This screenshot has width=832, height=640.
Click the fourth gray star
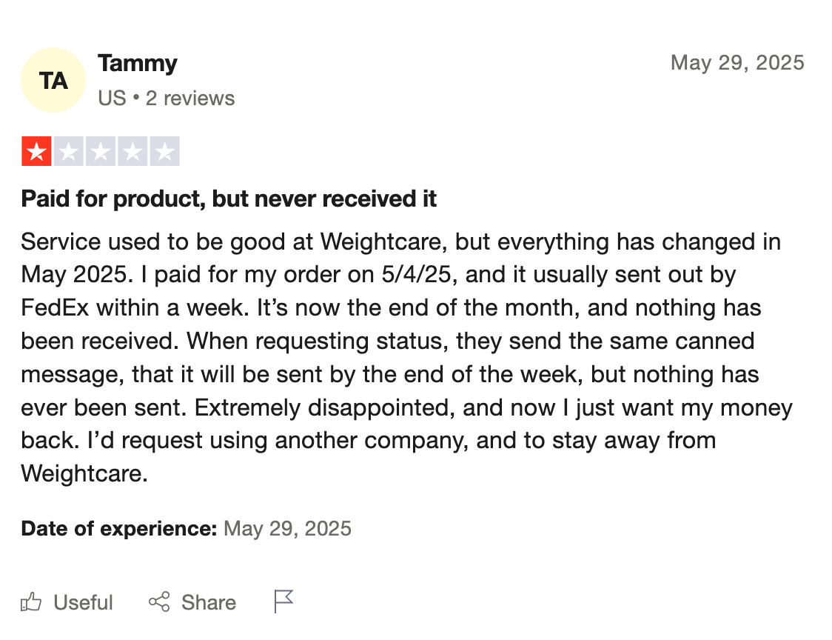(132, 151)
